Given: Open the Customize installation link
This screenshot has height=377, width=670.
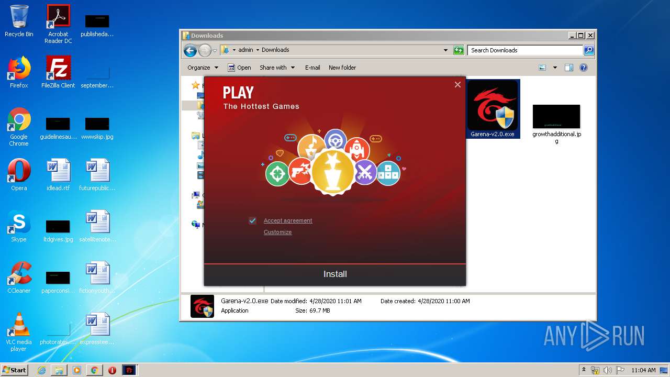Looking at the screenshot, I should click(277, 232).
